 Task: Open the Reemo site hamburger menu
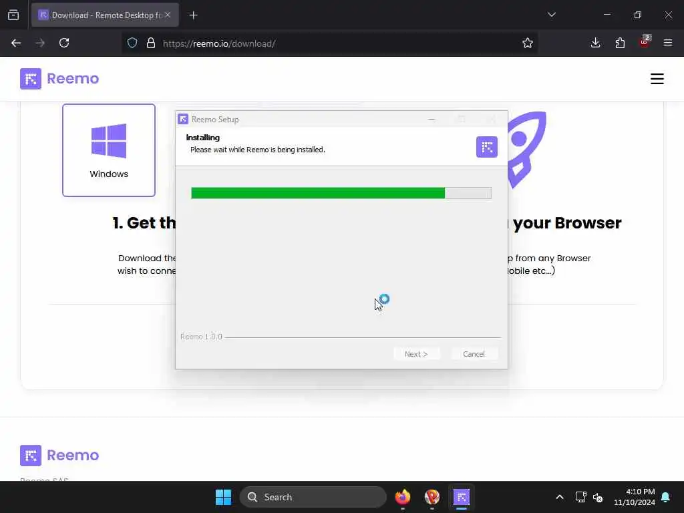click(657, 79)
